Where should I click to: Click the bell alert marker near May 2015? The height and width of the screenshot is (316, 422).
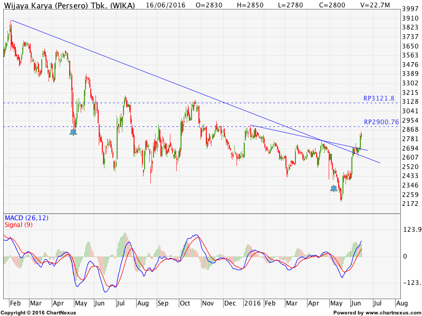73,132
